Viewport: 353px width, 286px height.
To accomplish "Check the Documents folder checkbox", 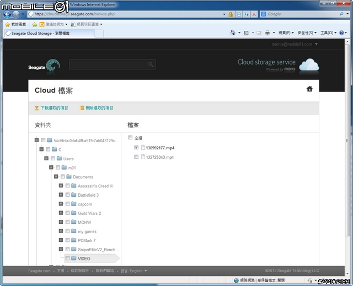I will 62,176.
